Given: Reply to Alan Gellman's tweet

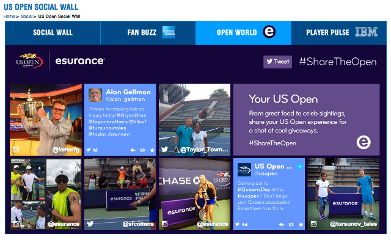Looking at the screenshot, I should coord(133,150).
